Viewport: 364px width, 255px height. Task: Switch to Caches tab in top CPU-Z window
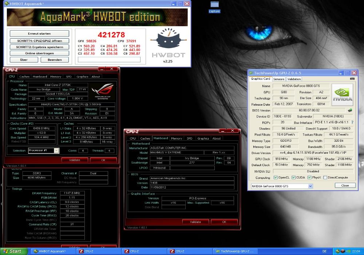pos(24,76)
